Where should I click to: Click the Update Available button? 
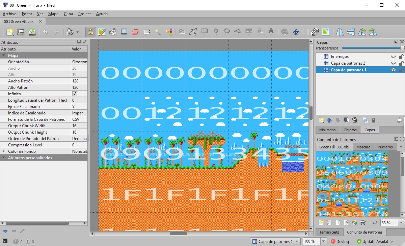[x=375, y=241]
